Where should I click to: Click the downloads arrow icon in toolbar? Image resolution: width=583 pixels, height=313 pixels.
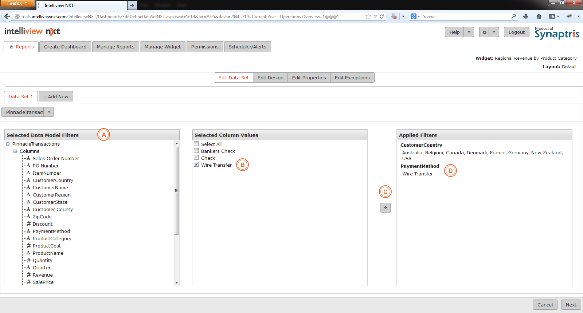pyautogui.click(x=525, y=16)
